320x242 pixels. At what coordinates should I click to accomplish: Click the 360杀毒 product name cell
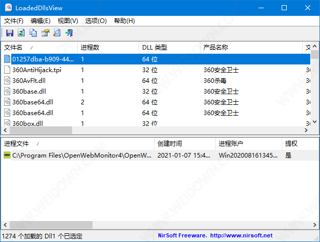click(x=215, y=81)
